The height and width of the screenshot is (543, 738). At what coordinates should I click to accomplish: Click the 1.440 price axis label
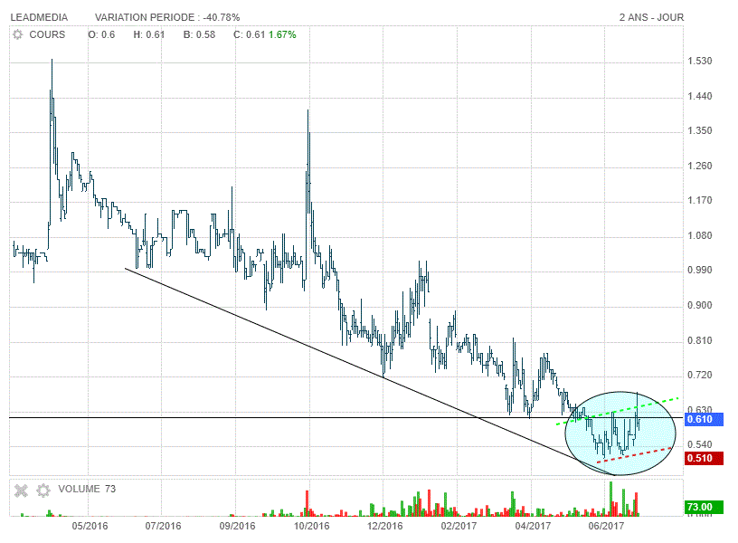(x=700, y=96)
